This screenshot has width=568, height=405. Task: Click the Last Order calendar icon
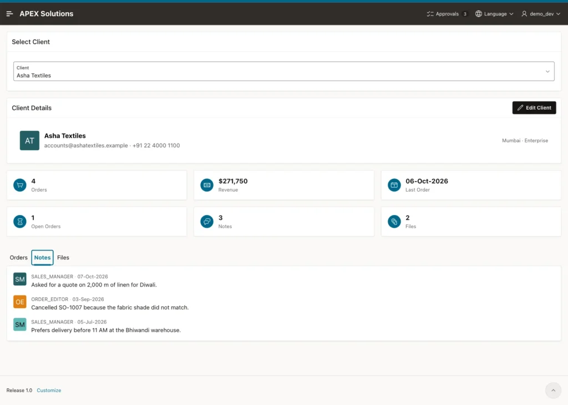point(394,185)
